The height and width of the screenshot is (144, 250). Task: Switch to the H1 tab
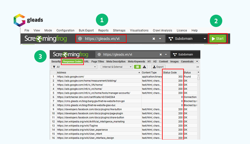point(149,61)
